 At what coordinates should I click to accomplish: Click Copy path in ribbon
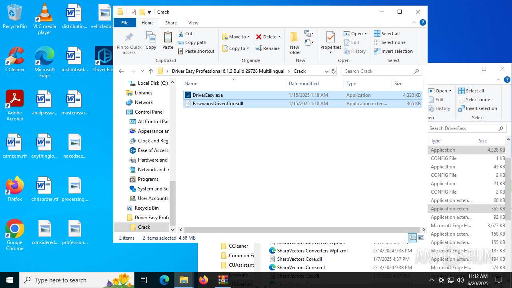coord(192,42)
